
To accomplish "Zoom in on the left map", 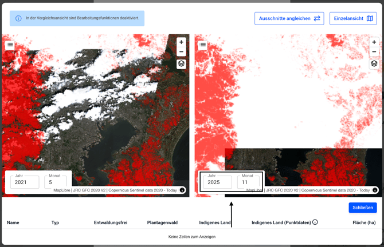I will coord(181,42).
